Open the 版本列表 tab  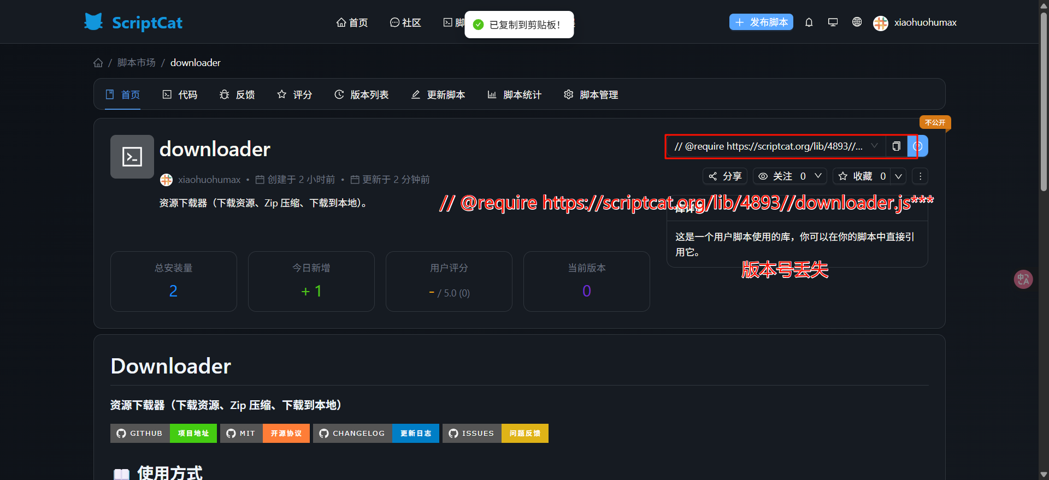362,95
